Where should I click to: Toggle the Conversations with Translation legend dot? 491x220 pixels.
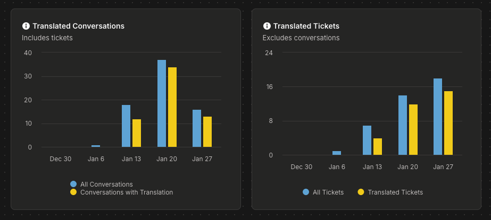click(x=73, y=192)
